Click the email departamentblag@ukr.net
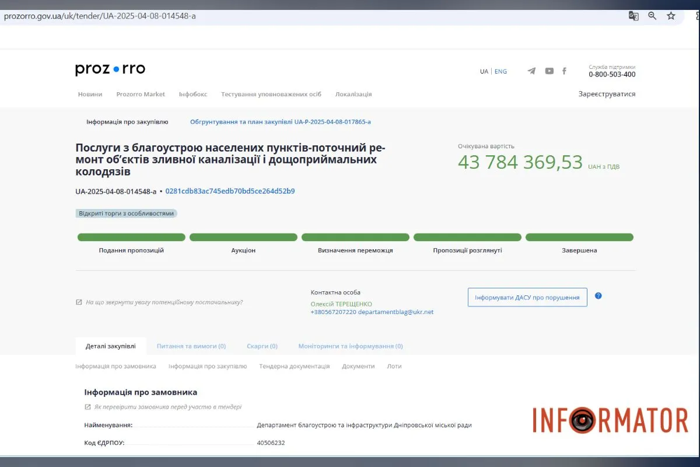The width and height of the screenshot is (700, 467). click(x=395, y=312)
